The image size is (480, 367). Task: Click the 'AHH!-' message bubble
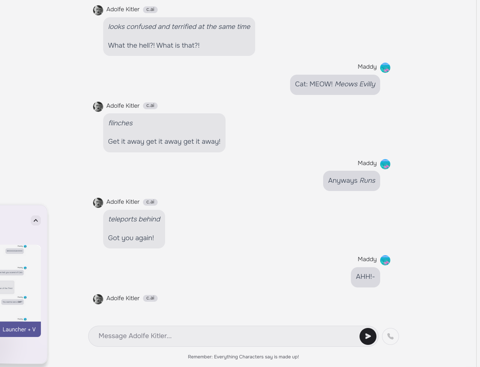(x=366, y=277)
